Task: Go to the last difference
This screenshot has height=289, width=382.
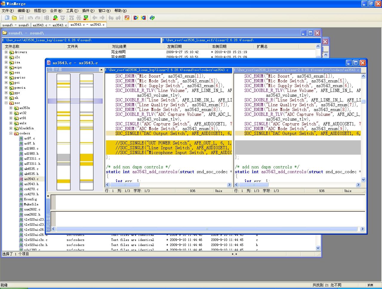Action: [86, 18]
